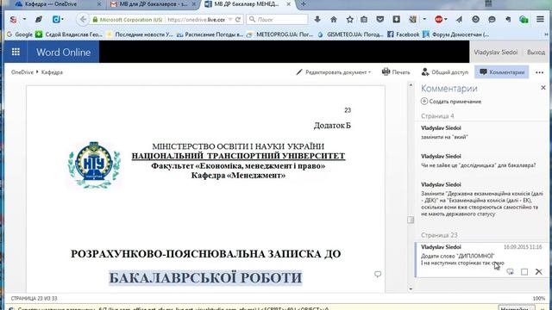Bookmark this page with the star icon

point(349,19)
